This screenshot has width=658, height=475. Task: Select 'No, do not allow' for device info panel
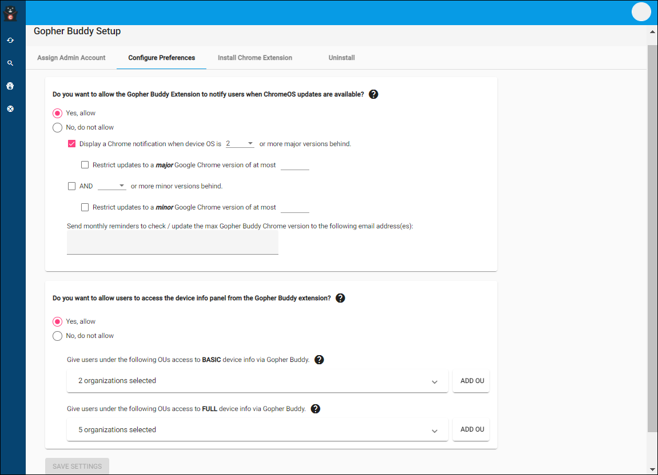tap(58, 336)
